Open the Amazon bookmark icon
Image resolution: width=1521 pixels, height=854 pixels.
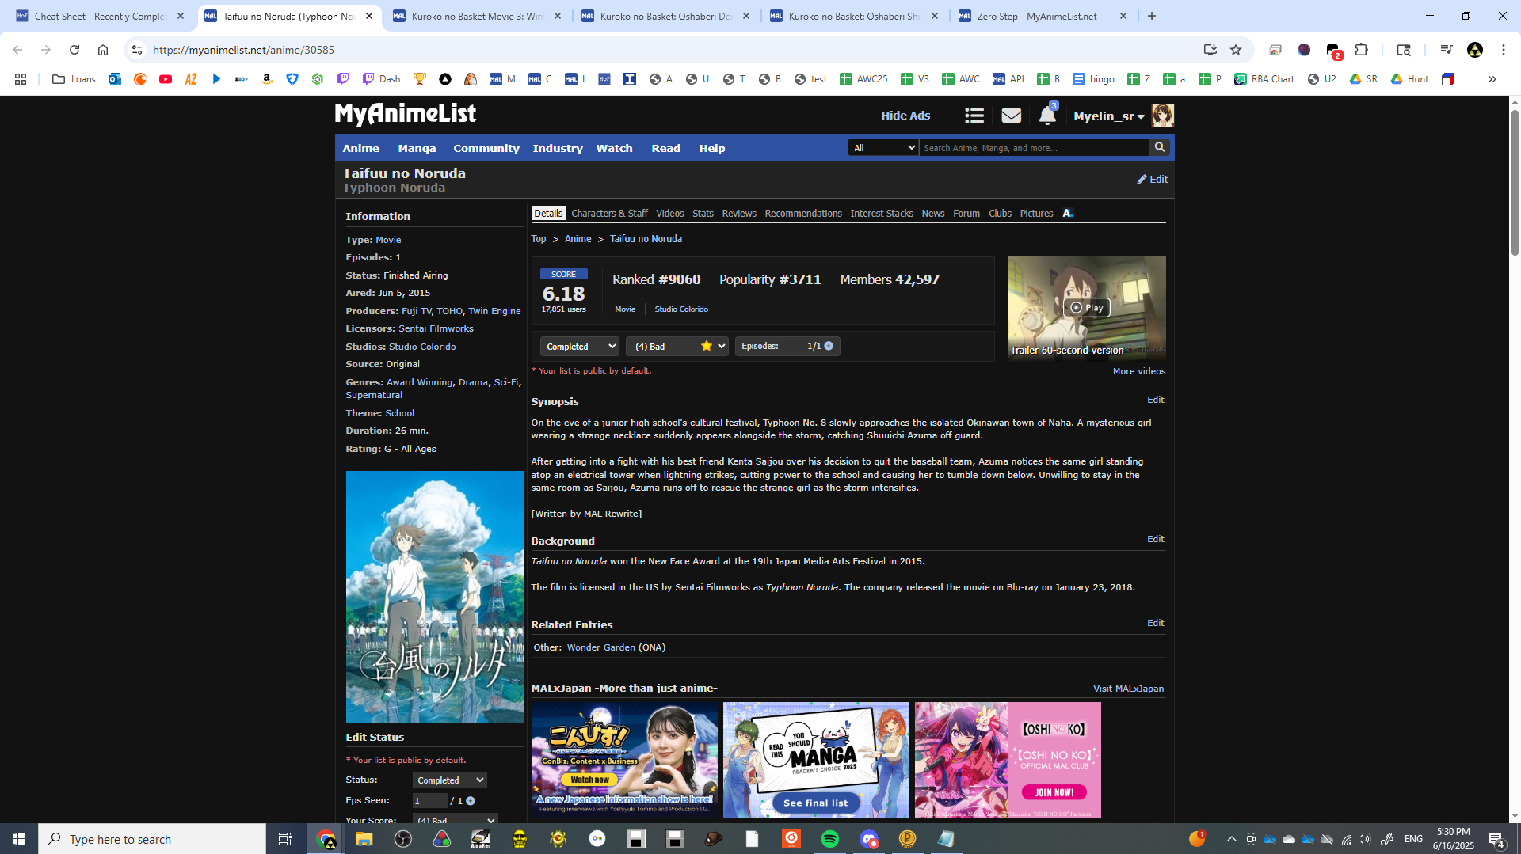click(267, 79)
